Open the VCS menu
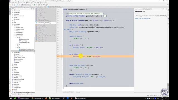This screenshot has width=178, height=100. (38, 3)
